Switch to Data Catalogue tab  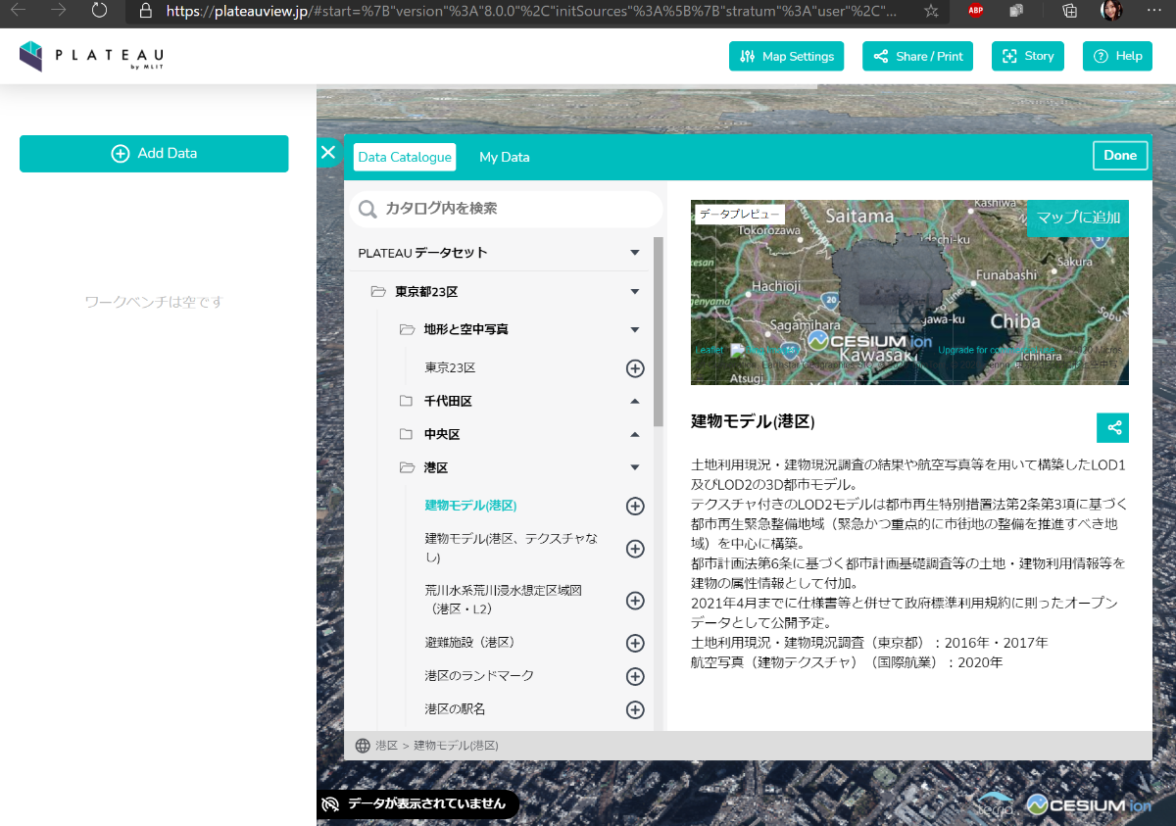[405, 157]
